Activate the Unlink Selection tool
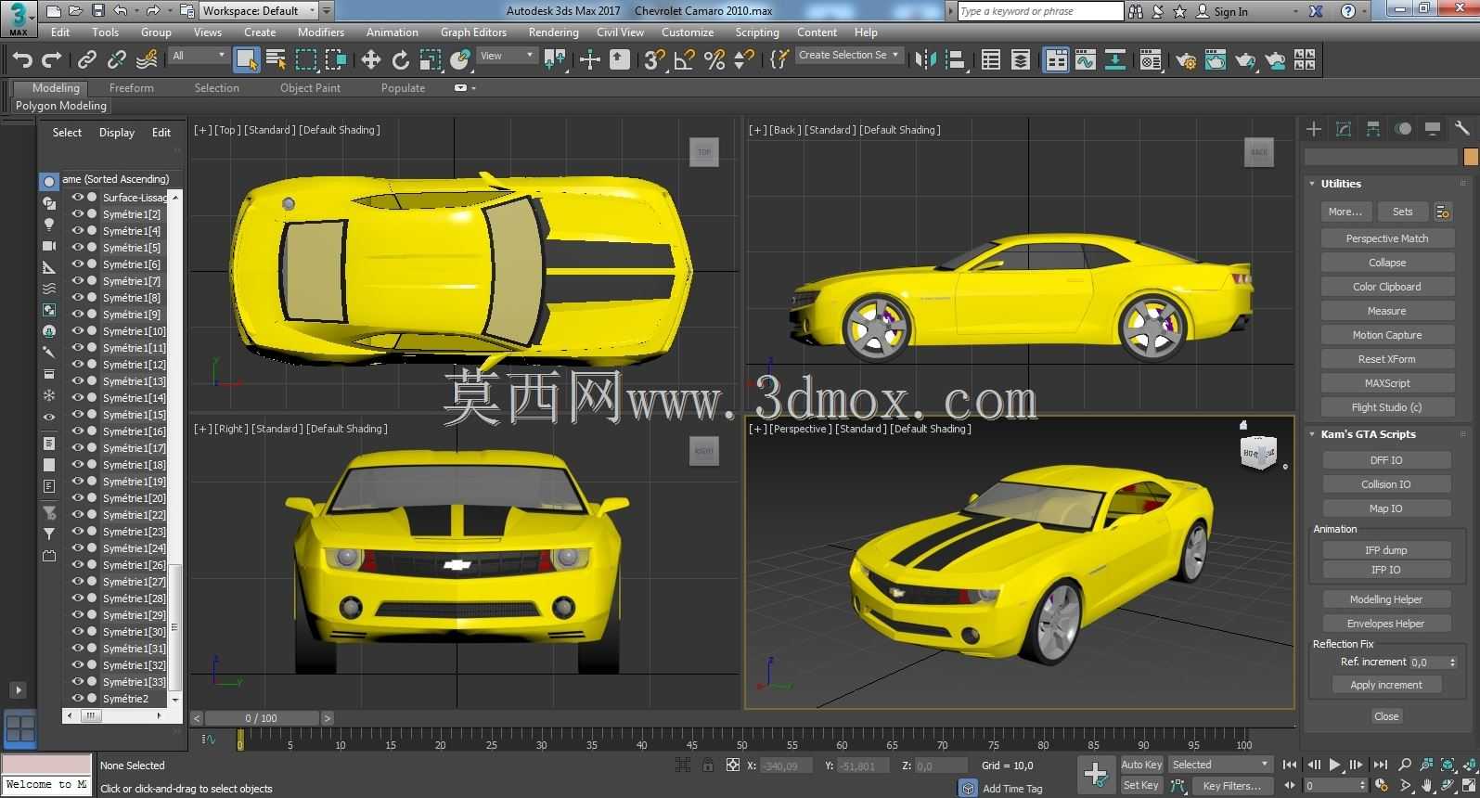This screenshot has height=798, width=1480. (116, 60)
